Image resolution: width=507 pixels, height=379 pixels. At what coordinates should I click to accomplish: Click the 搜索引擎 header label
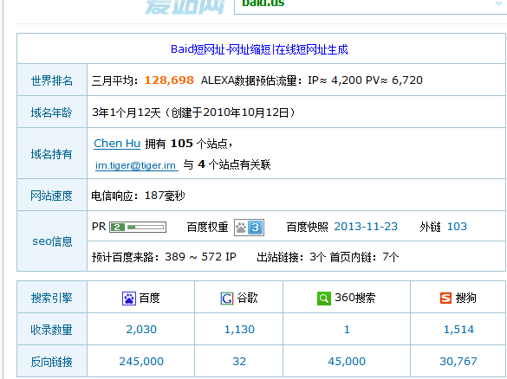click(52, 298)
